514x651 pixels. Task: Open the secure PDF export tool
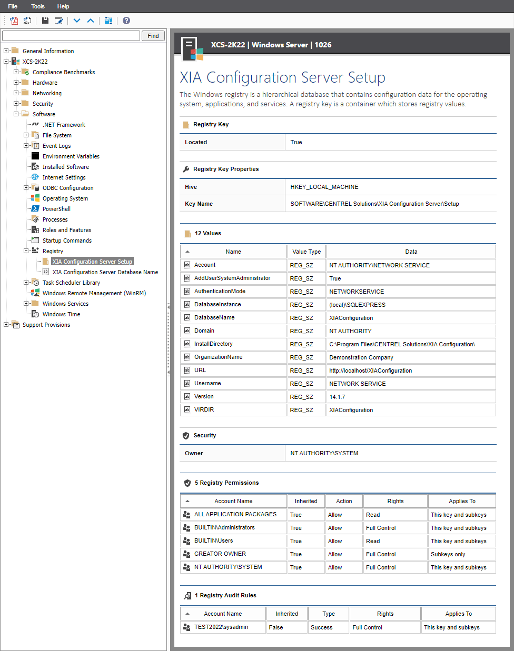pyautogui.click(x=27, y=21)
